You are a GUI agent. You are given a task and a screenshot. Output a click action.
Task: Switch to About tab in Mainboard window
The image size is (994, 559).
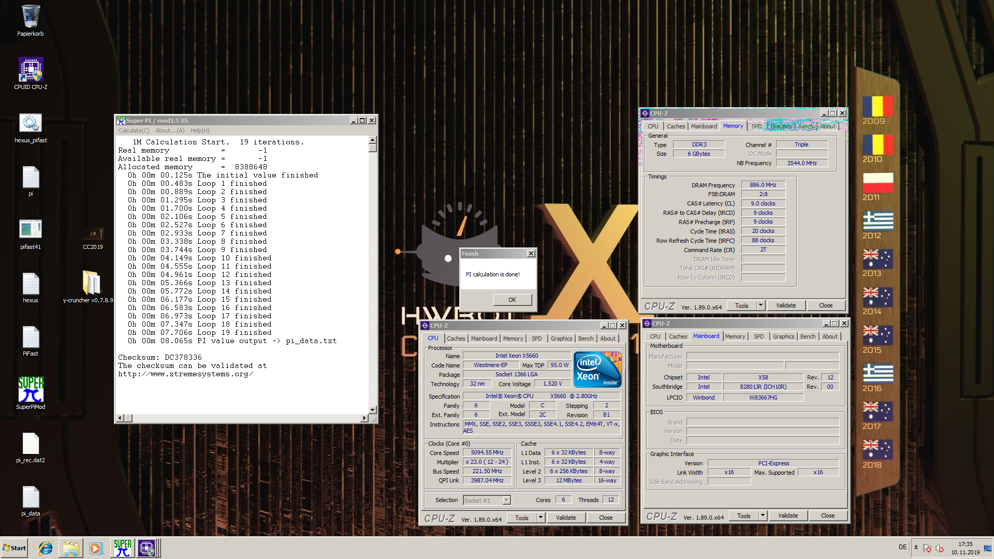830,336
